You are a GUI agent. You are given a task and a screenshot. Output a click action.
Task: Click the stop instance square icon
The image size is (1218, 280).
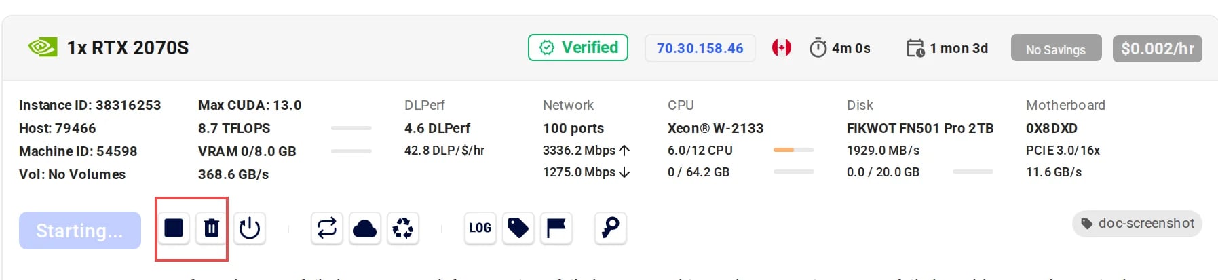pos(174,228)
